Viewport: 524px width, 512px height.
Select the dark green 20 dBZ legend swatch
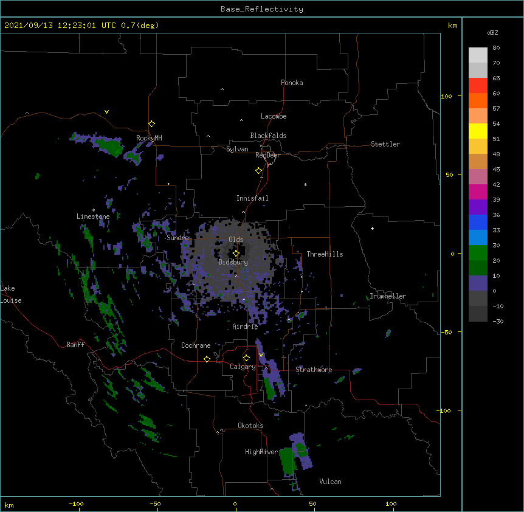point(478,268)
